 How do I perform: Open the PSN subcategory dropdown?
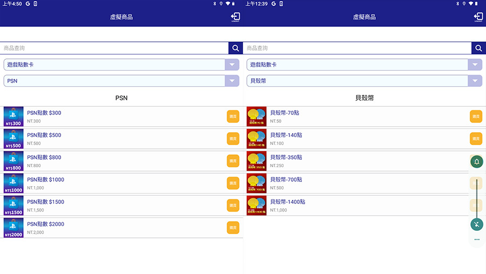click(121, 81)
